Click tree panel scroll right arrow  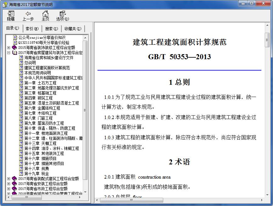80,197
